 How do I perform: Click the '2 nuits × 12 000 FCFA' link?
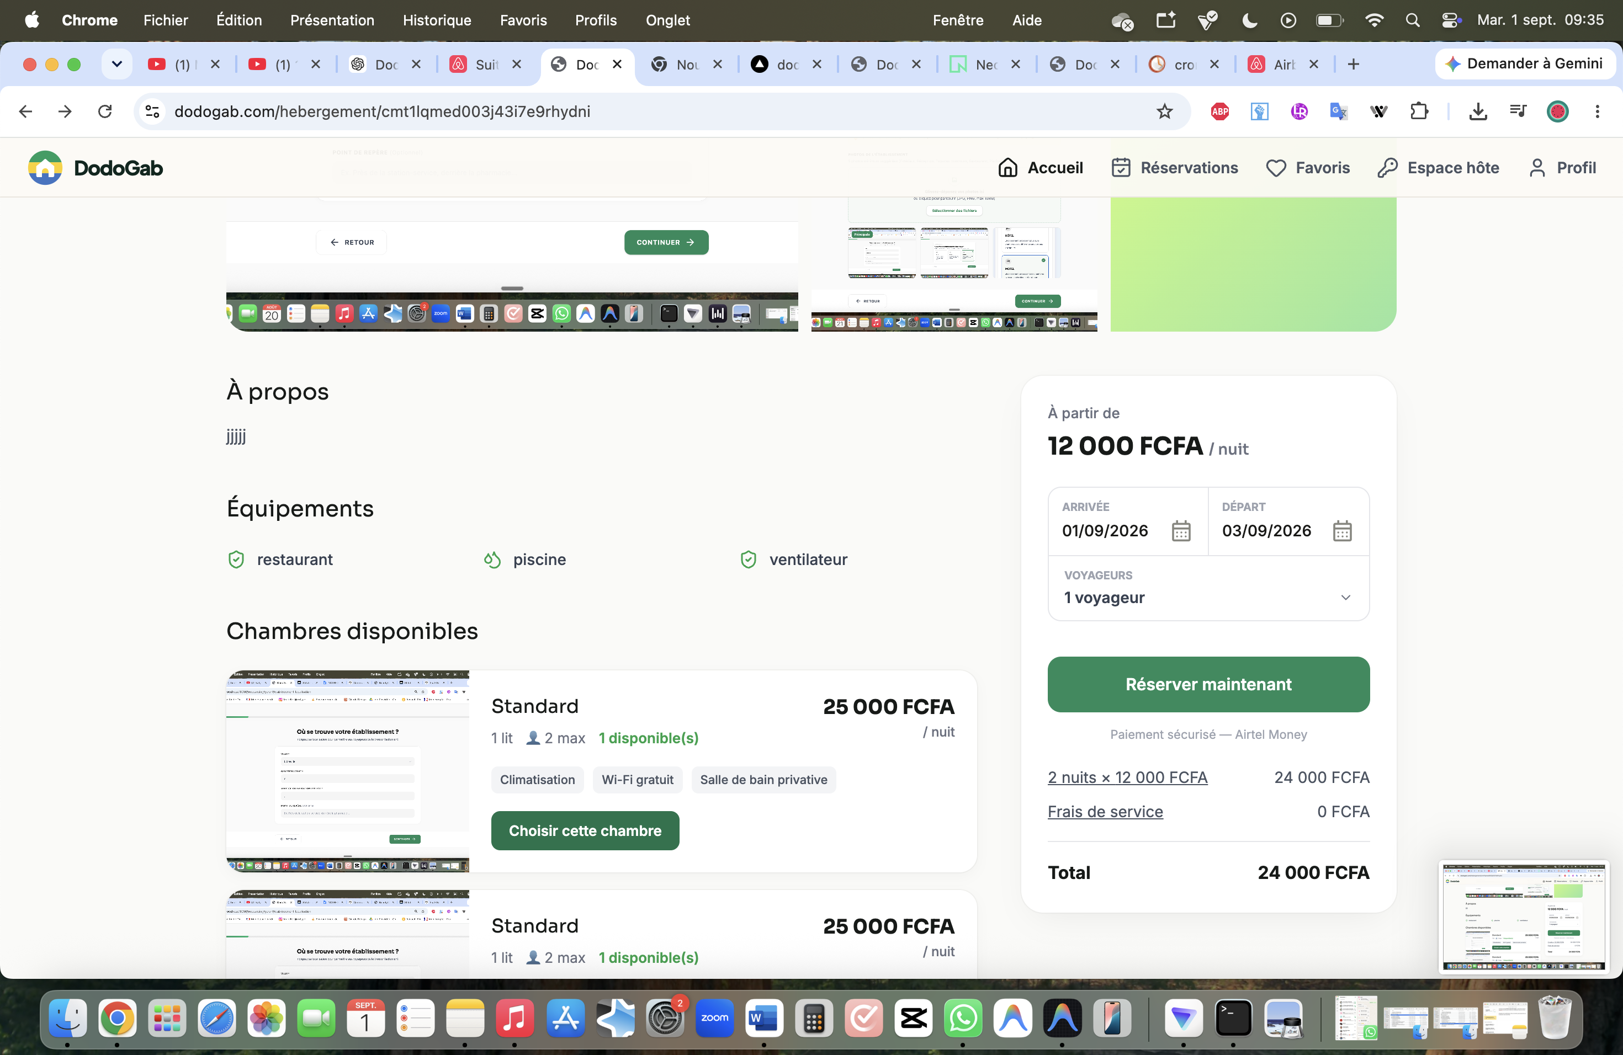point(1127,777)
